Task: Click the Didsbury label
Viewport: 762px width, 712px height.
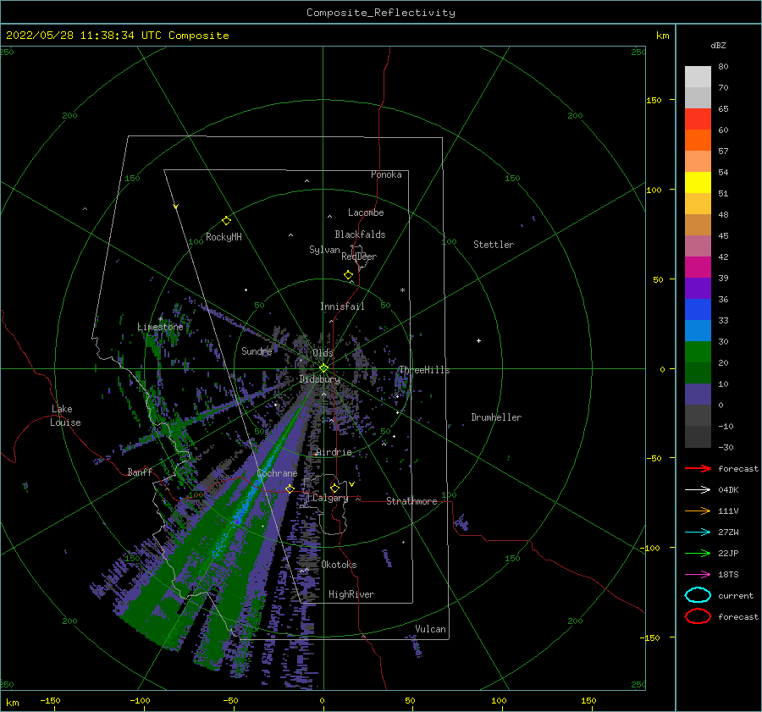Action: pos(319,379)
